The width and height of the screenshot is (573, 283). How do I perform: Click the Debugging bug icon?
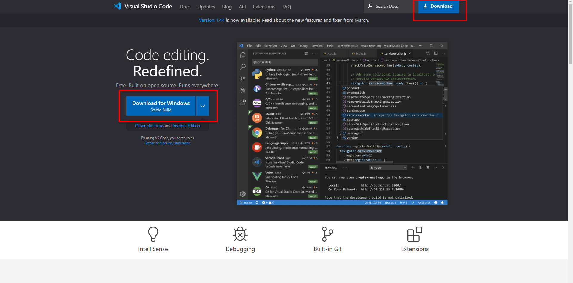click(x=240, y=234)
